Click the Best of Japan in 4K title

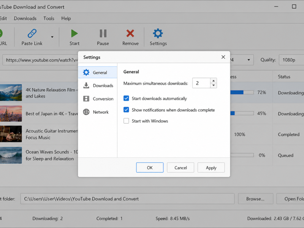click(x=52, y=114)
